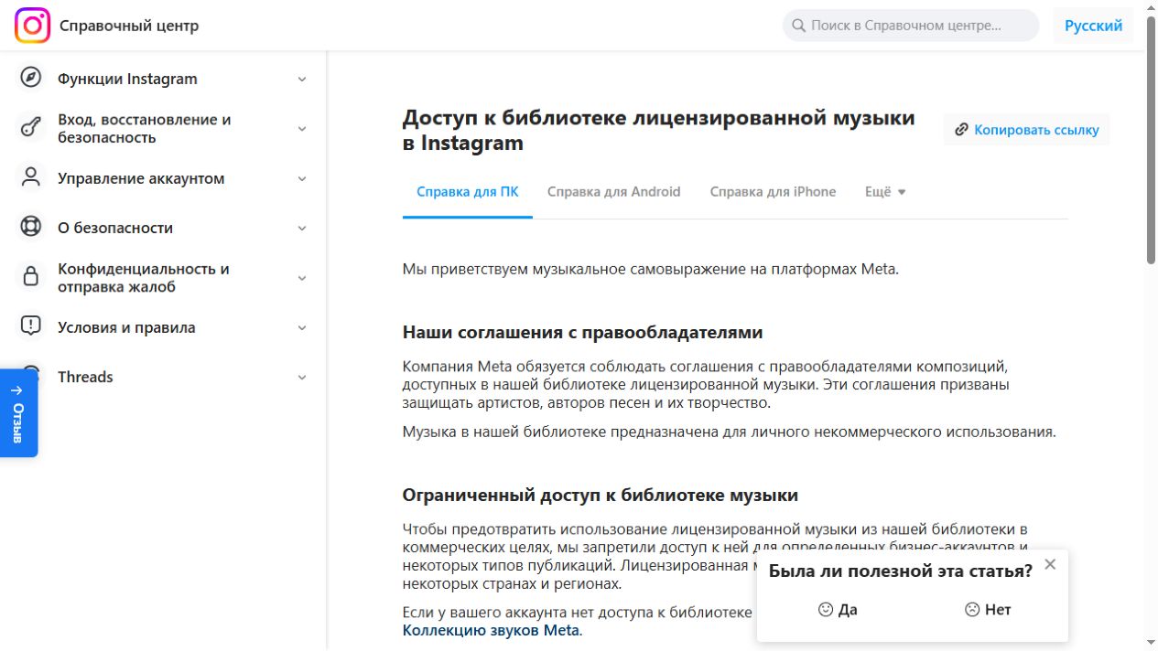Viewport: 1158px width, 651px height.
Task: Click heading Наши соглашения с правообладателями
Action: 582,332
